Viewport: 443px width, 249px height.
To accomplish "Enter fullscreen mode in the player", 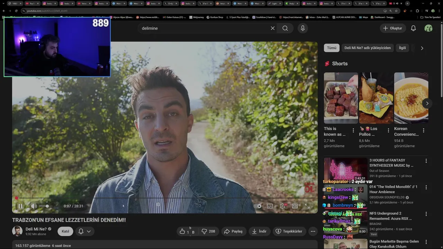I will pyautogui.click(x=307, y=206).
